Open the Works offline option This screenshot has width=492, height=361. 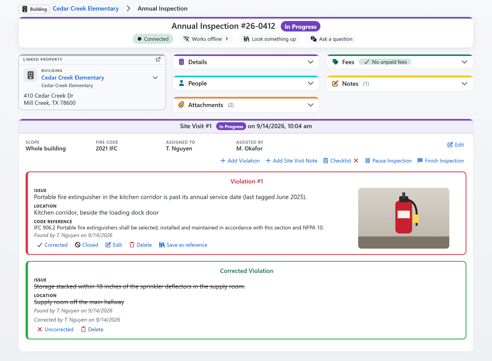click(x=206, y=39)
